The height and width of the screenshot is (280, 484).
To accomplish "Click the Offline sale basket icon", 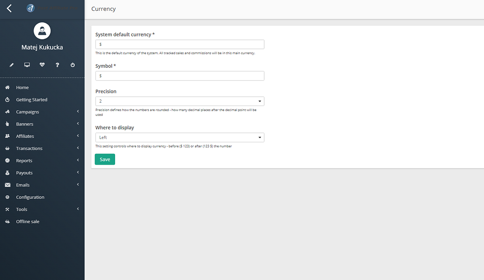I will [7, 222].
